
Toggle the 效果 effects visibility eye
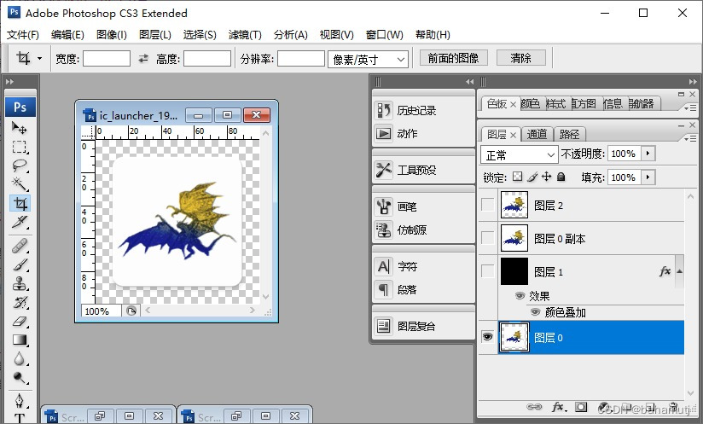(x=520, y=296)
